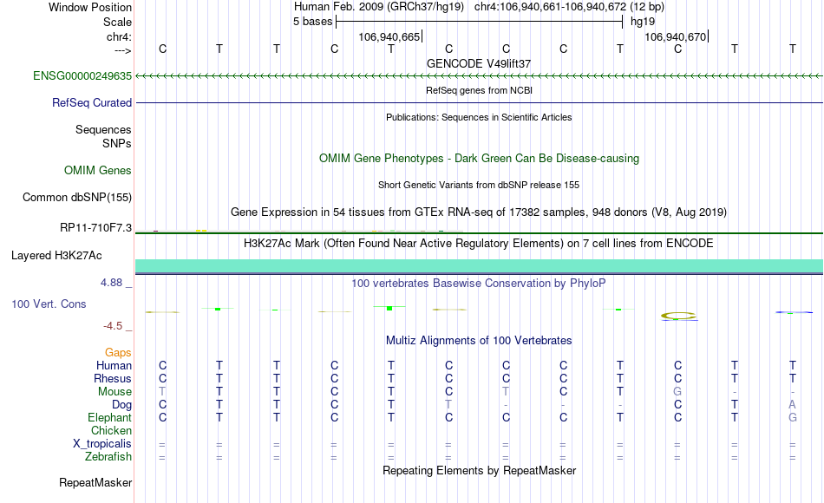Click the 5 bases scale bar

click(x=480, y=22)
